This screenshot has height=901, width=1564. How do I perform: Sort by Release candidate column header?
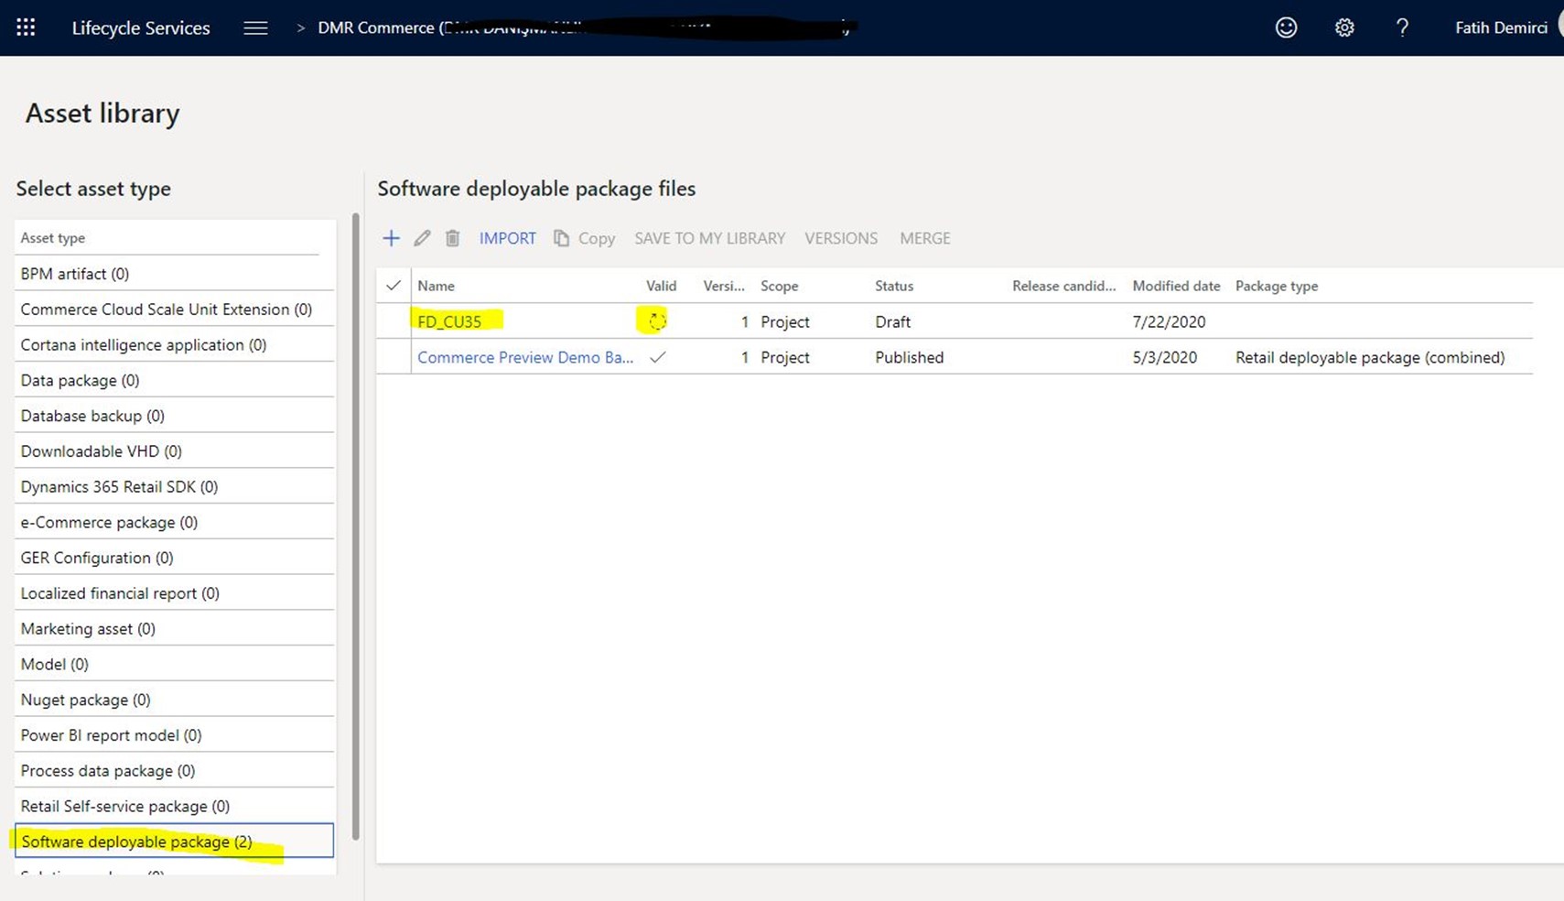click(1064, 286)
